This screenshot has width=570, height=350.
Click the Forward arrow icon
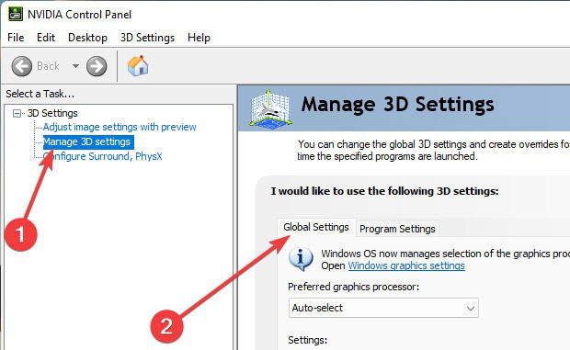click(97, 66)
